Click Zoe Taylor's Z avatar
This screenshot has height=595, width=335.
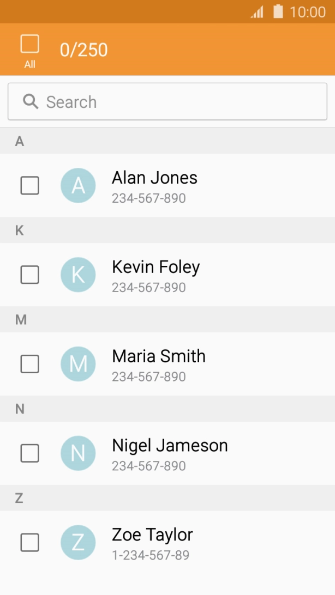pos(78,543)
